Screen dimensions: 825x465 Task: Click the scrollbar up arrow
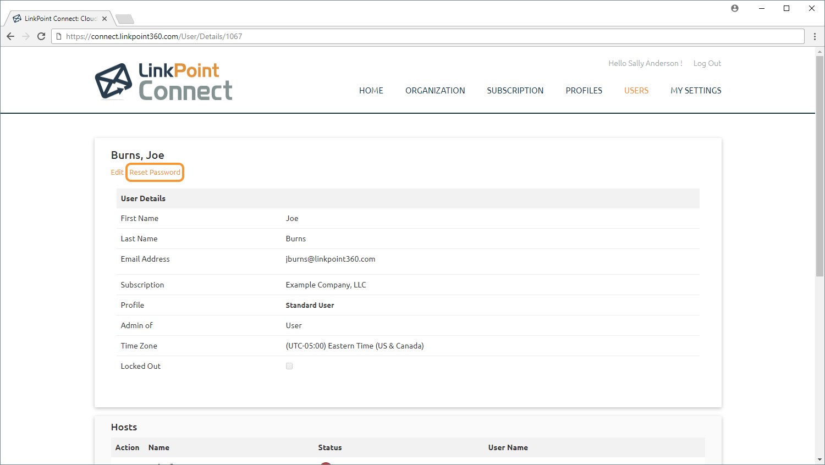820,52
